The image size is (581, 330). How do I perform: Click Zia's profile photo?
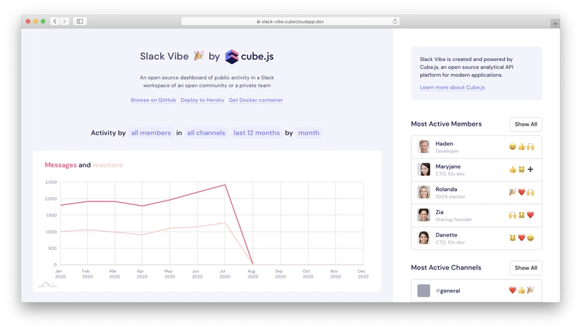424,215
